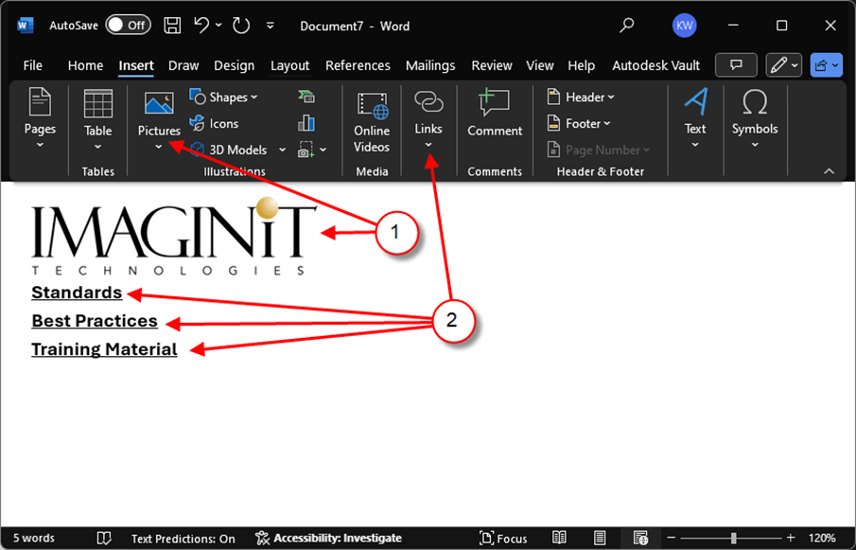Insert a new Comment

tap(495, 115)
